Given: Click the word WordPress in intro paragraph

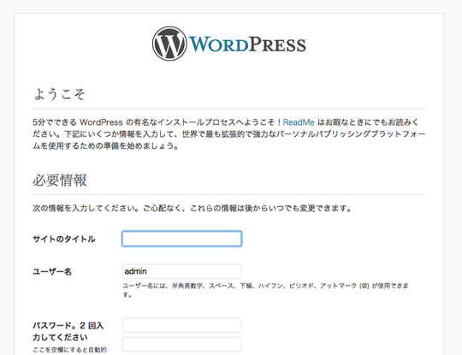Looking at the screenshot, I should click(x=101, y=122).
